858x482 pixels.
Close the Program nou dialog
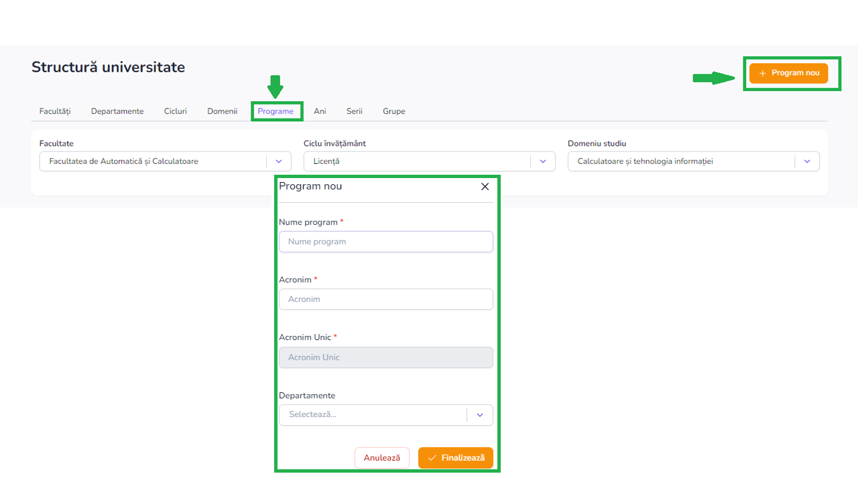click(485, 187)
